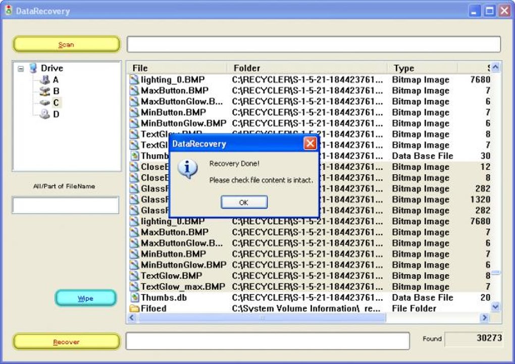515x364 pixels.
Task: Click icon of GlassF row sized 1320
Action: [134, 199]
